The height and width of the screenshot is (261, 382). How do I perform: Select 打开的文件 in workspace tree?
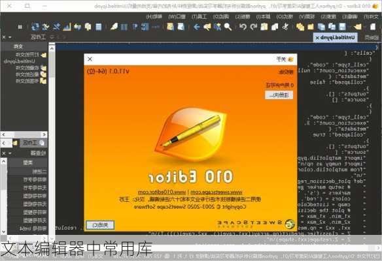(27, 55)
